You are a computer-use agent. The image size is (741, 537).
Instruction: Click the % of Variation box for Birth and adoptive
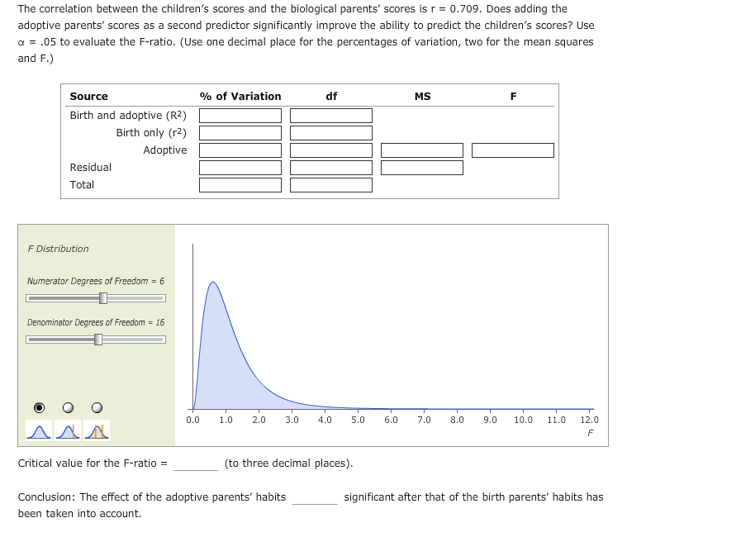tap(240, 116)
